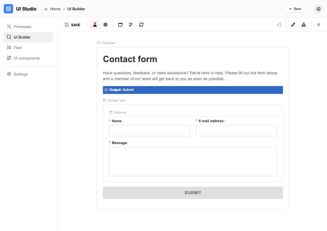Select the pencil edit icon on the right
Screen dimensions: 327x231
(294, 25)
